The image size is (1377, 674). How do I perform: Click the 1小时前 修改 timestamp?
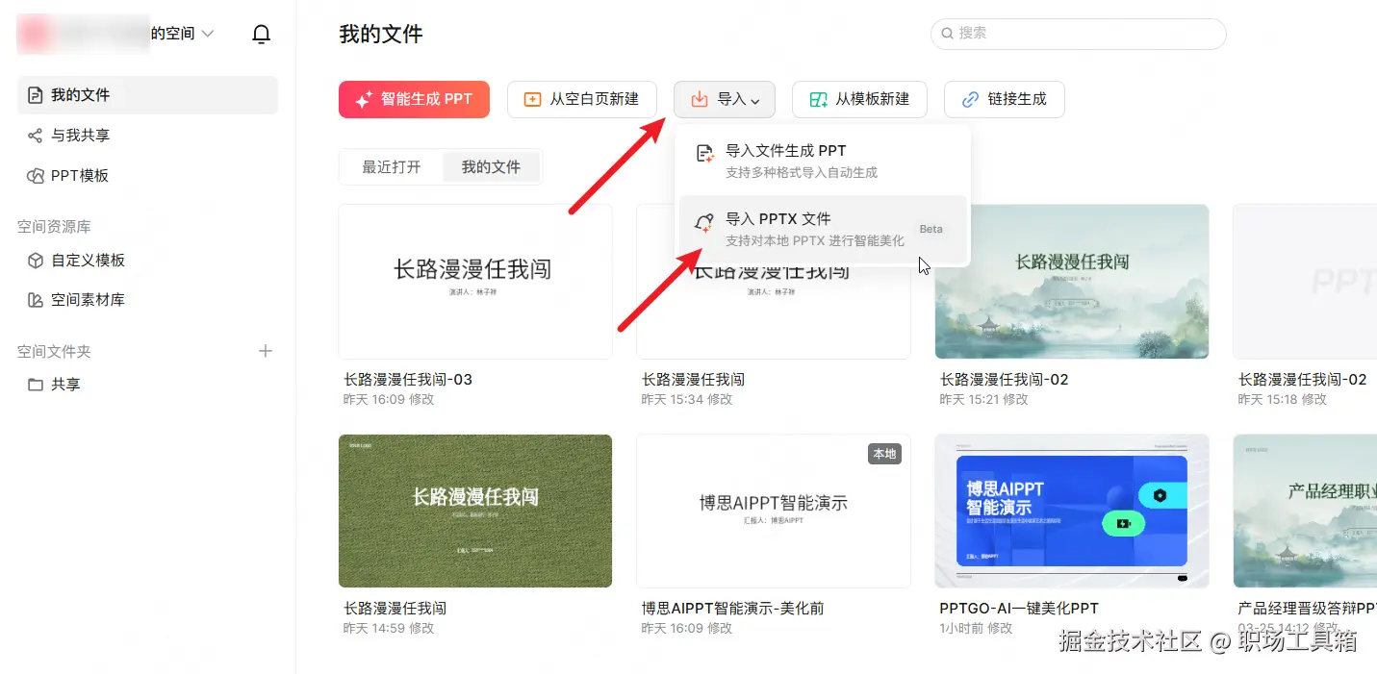976,628
